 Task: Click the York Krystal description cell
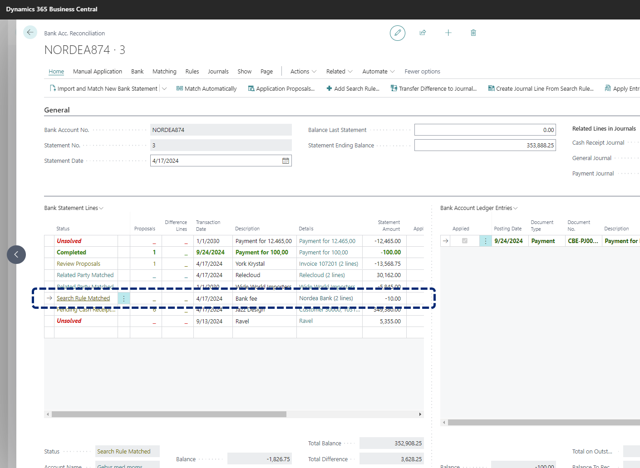pyautogui.click(x=264, y=263)
